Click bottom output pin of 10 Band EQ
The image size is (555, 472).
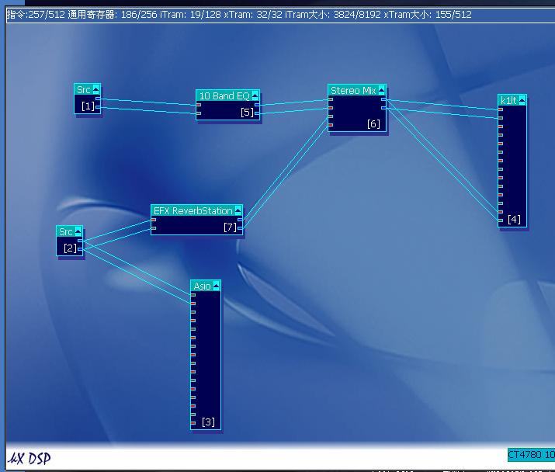point(258,113)
